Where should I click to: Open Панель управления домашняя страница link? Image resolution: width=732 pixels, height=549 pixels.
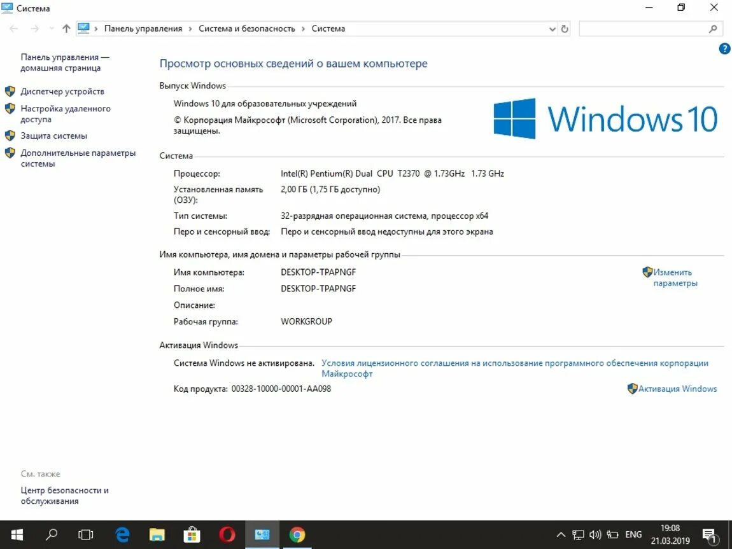(64, 62)
